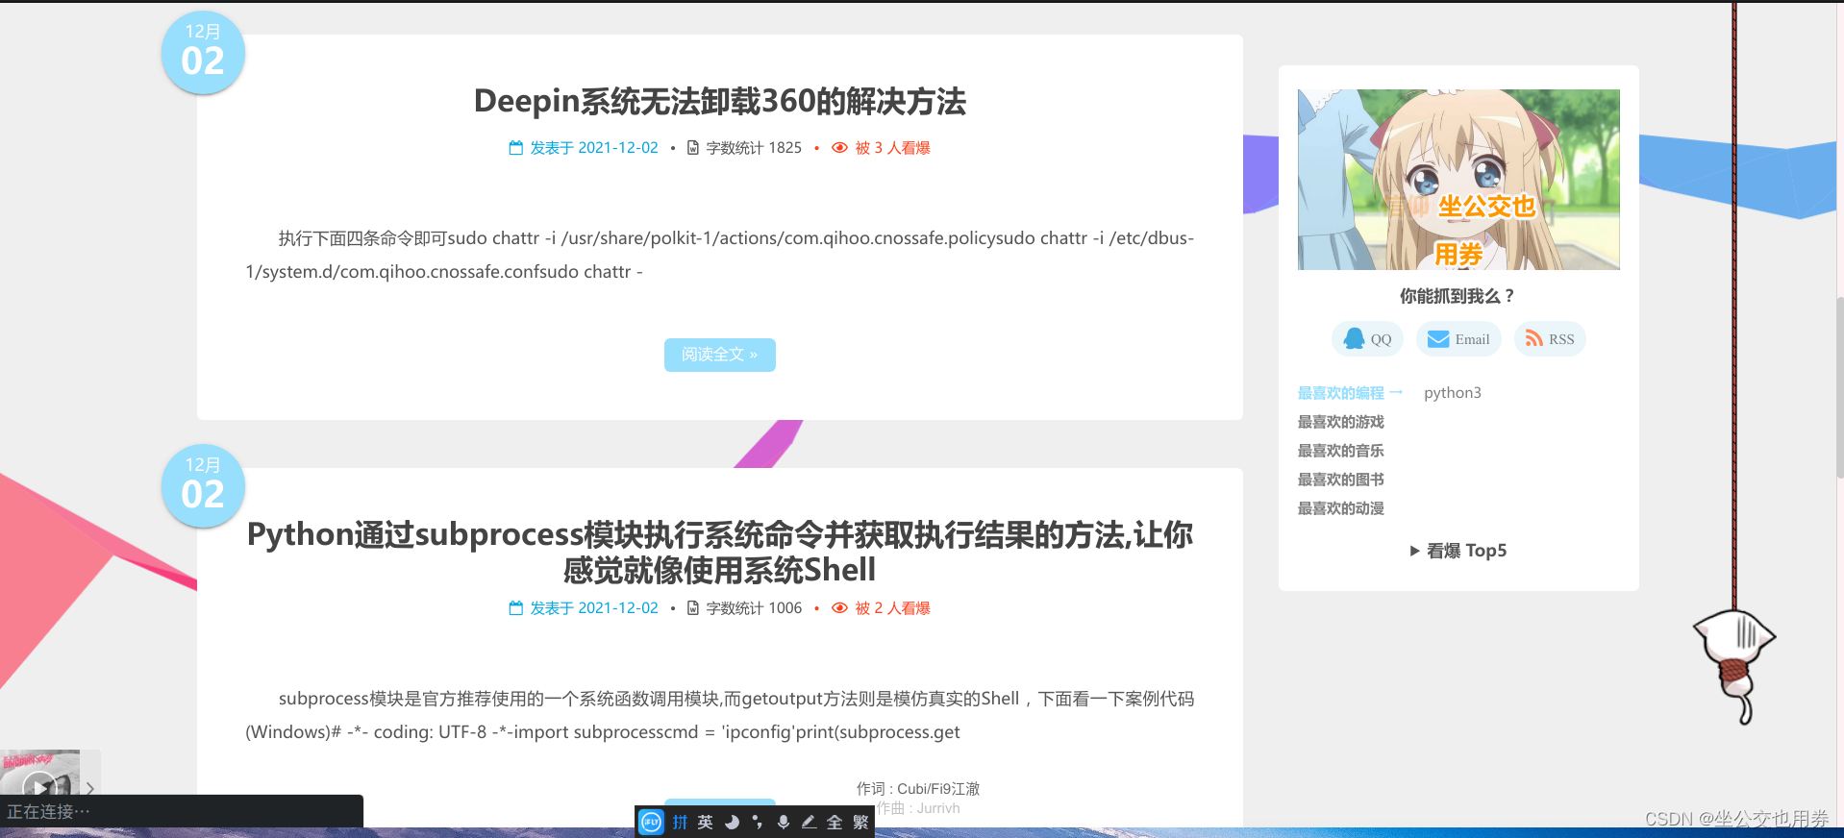Click publish date of subprocess article
1844x838 pixels.
tap(594, 608)
